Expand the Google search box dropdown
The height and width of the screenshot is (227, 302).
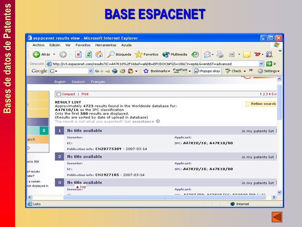click(x=91, y=71)
